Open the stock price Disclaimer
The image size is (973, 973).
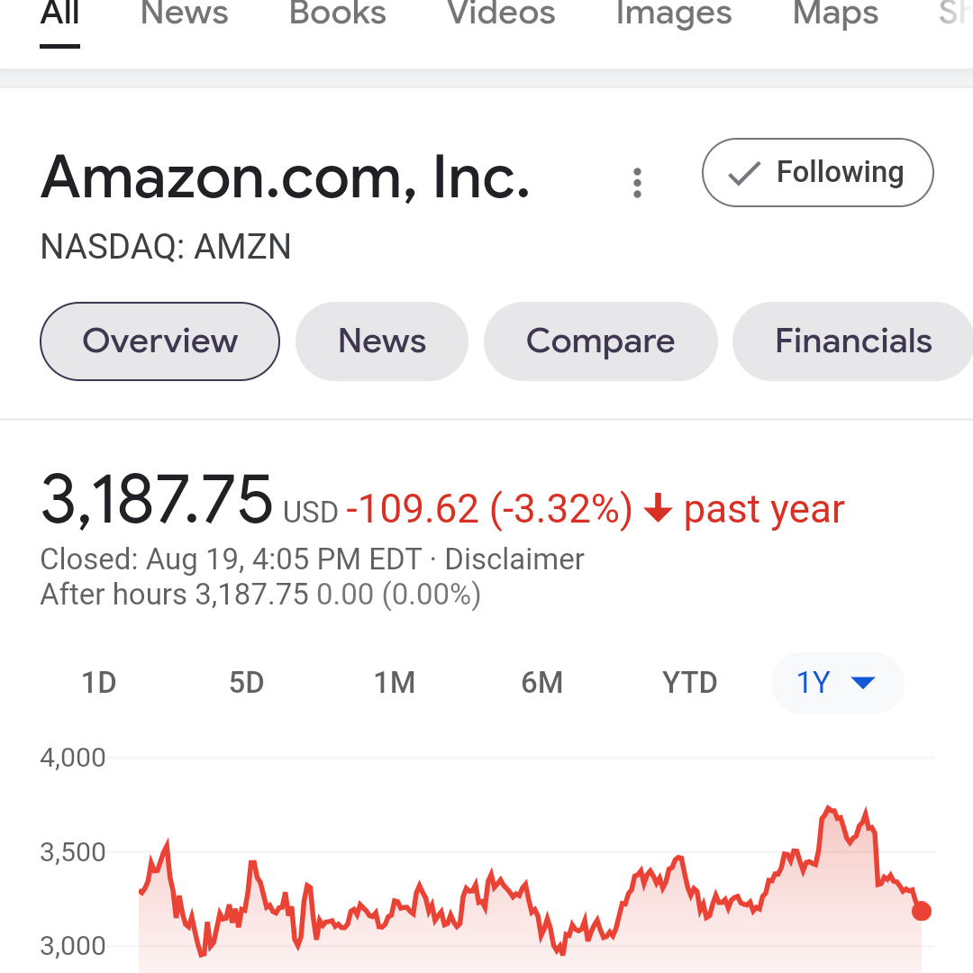pos(514,559)
